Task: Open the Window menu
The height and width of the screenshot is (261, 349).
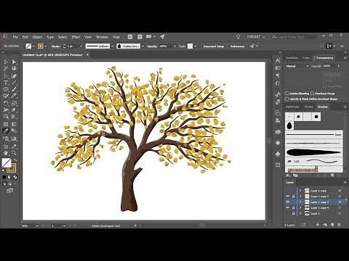Action: coord(102,37)
